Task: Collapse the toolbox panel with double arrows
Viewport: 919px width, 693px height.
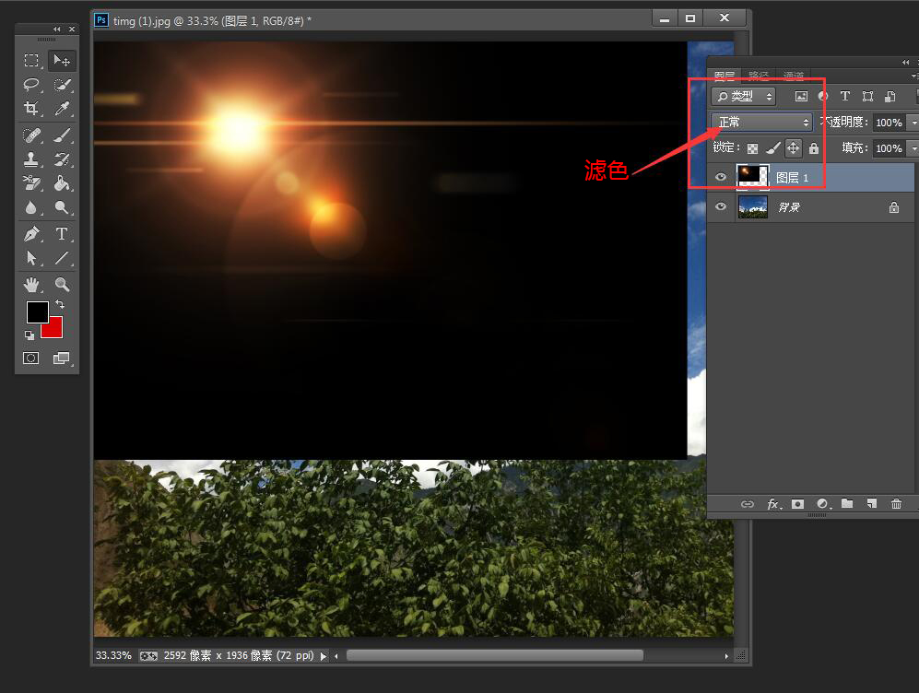Action: 56,29
